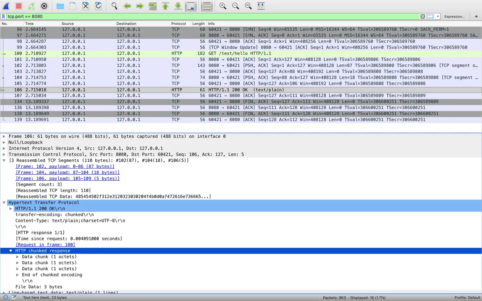This screenshot has height=301, width=482.
Task: Open Profile: Default selector
Action: [x=467, y=298]
